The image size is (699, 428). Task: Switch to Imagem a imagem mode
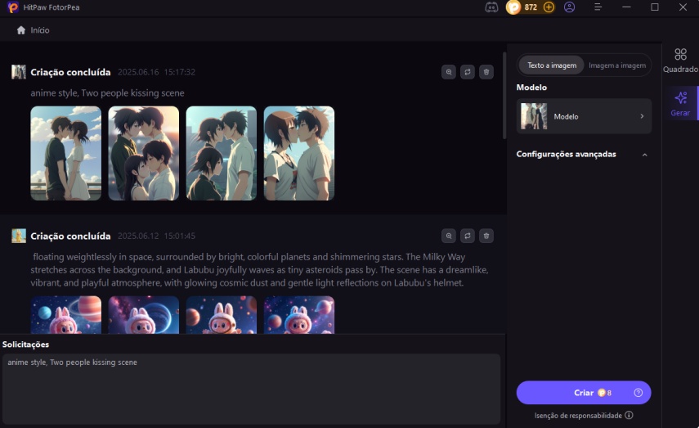pyautogui.click(x=616, y=65)
